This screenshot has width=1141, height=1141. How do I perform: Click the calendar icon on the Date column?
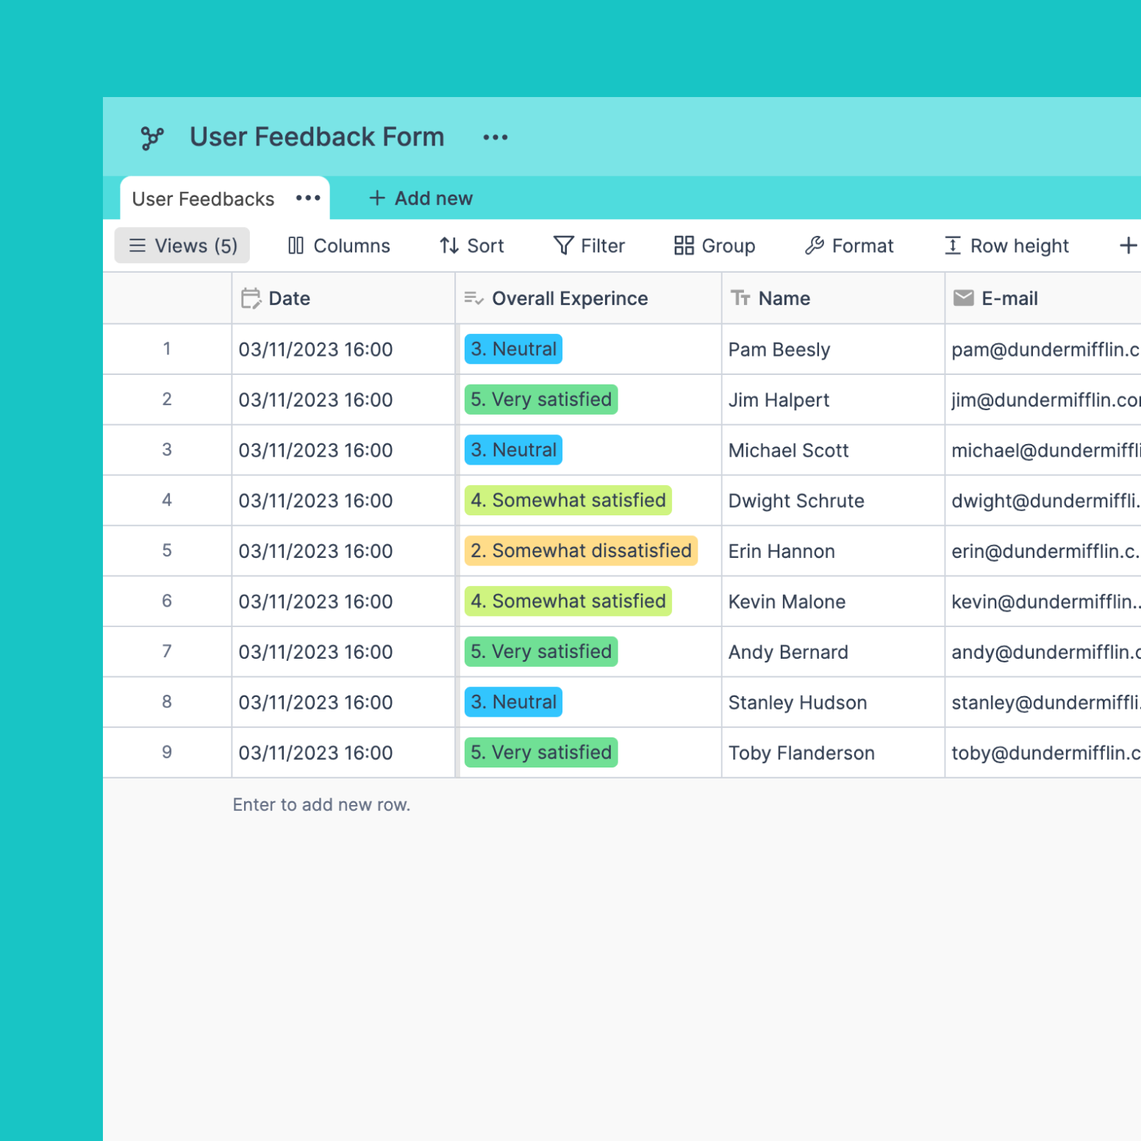click(251, 298)
